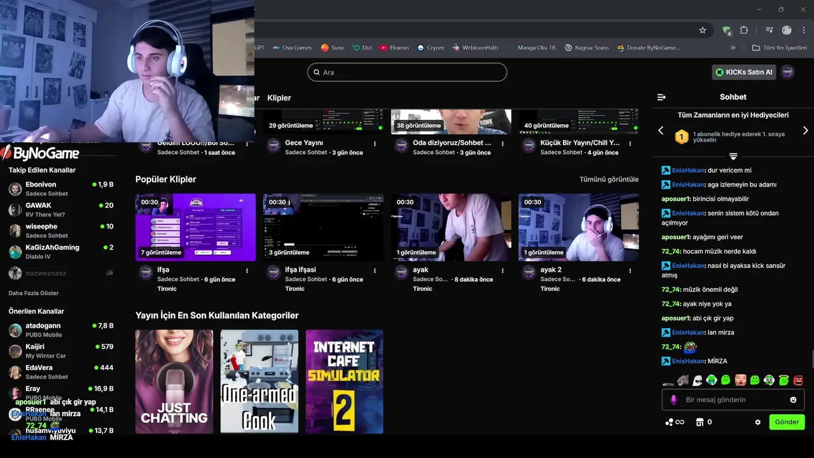Open the Ebonivon followed channel
Viewport: 814px width, 458px height.
pos(61,188)
